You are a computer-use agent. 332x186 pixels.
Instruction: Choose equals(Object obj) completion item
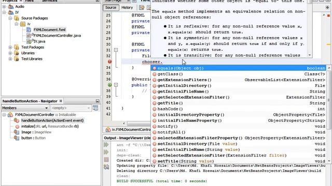tap(239, 68)
